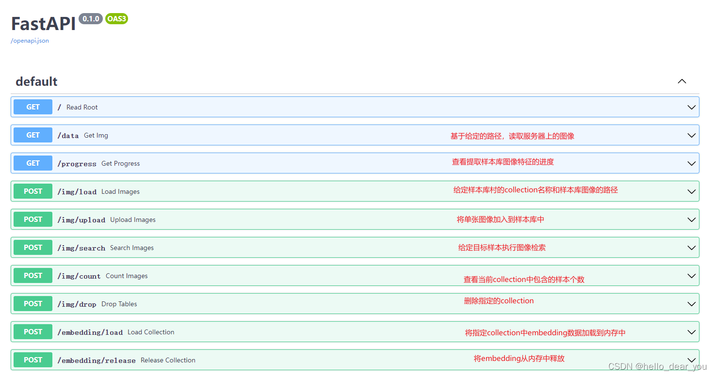Expand the /img/load endpoint chevron

(692, 191)
